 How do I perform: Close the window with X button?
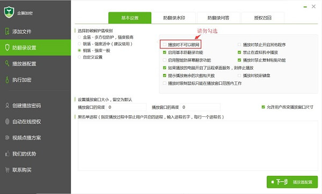coord(313,6)
